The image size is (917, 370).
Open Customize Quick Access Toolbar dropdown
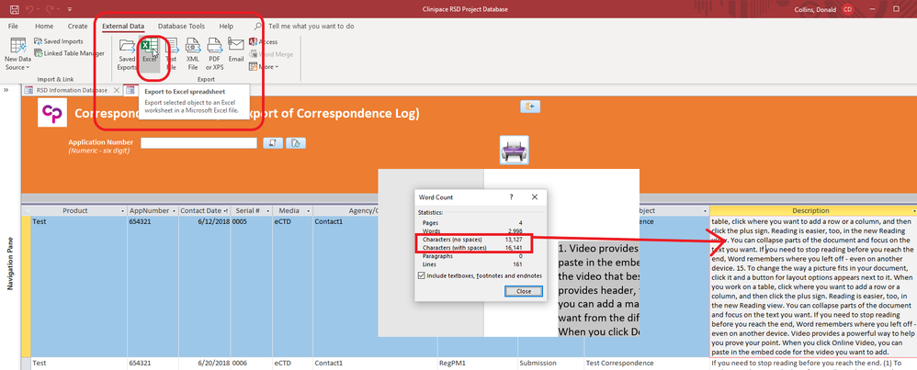(x=70, y=9)
